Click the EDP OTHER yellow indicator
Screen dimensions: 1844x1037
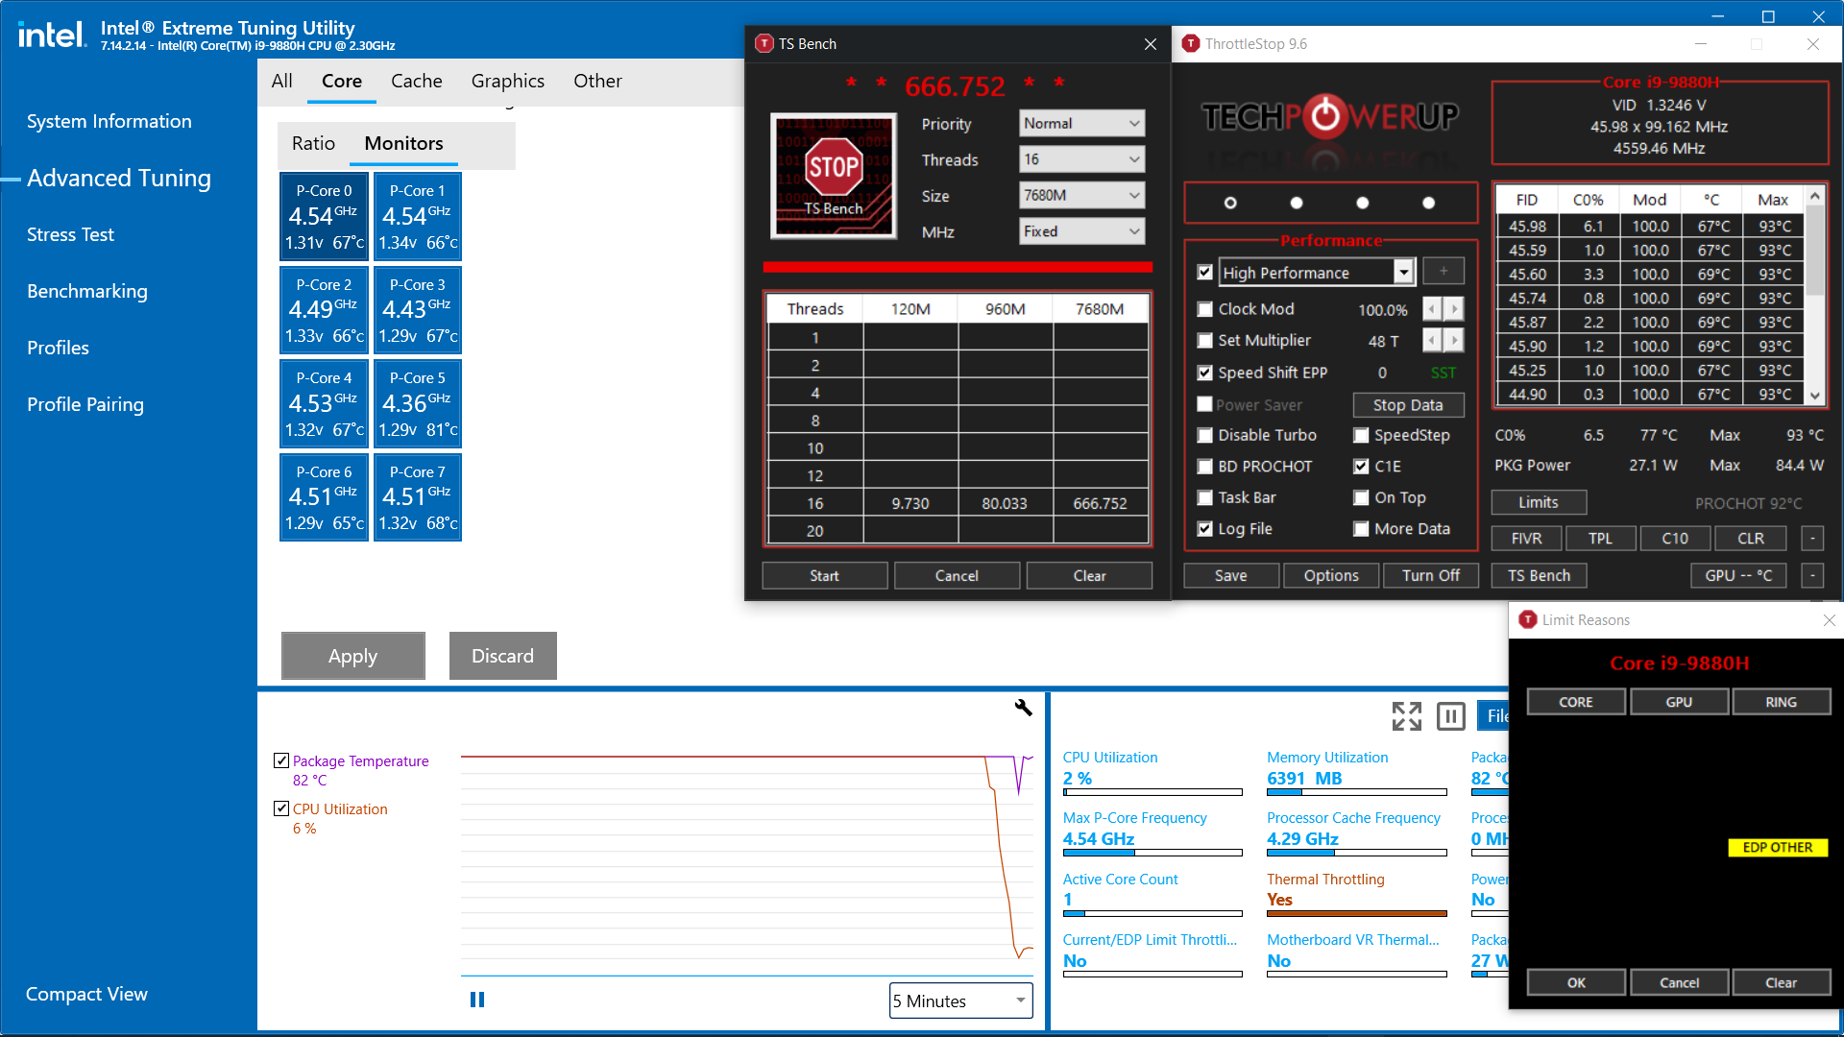coord(1778,847)
